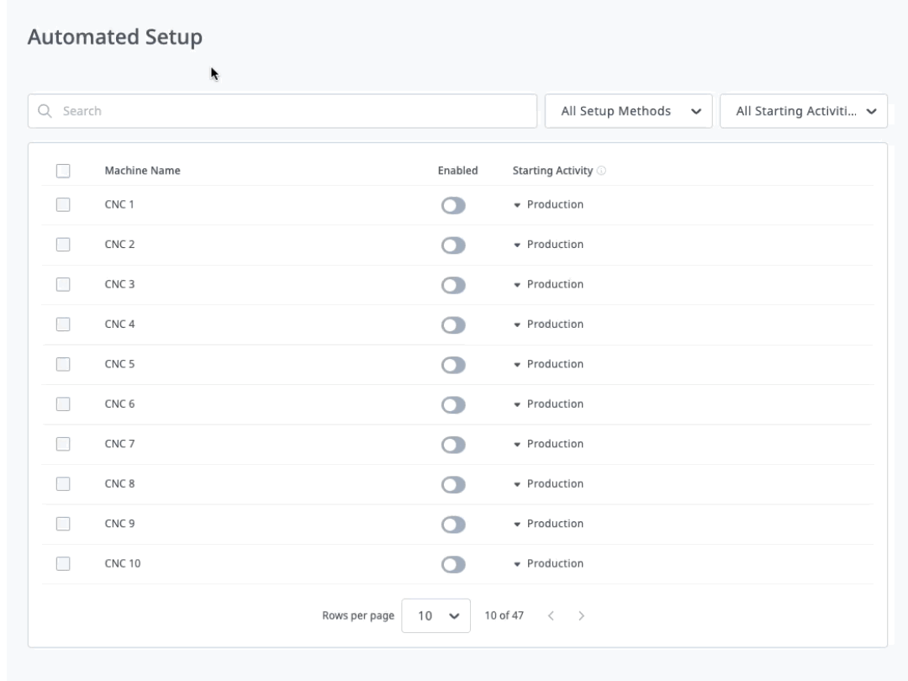Click the search magnifier icon

[x=44, y=110]
